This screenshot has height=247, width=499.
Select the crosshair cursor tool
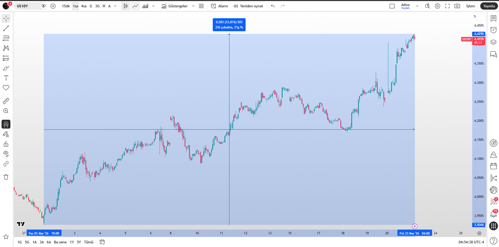[x=6, y=18]
